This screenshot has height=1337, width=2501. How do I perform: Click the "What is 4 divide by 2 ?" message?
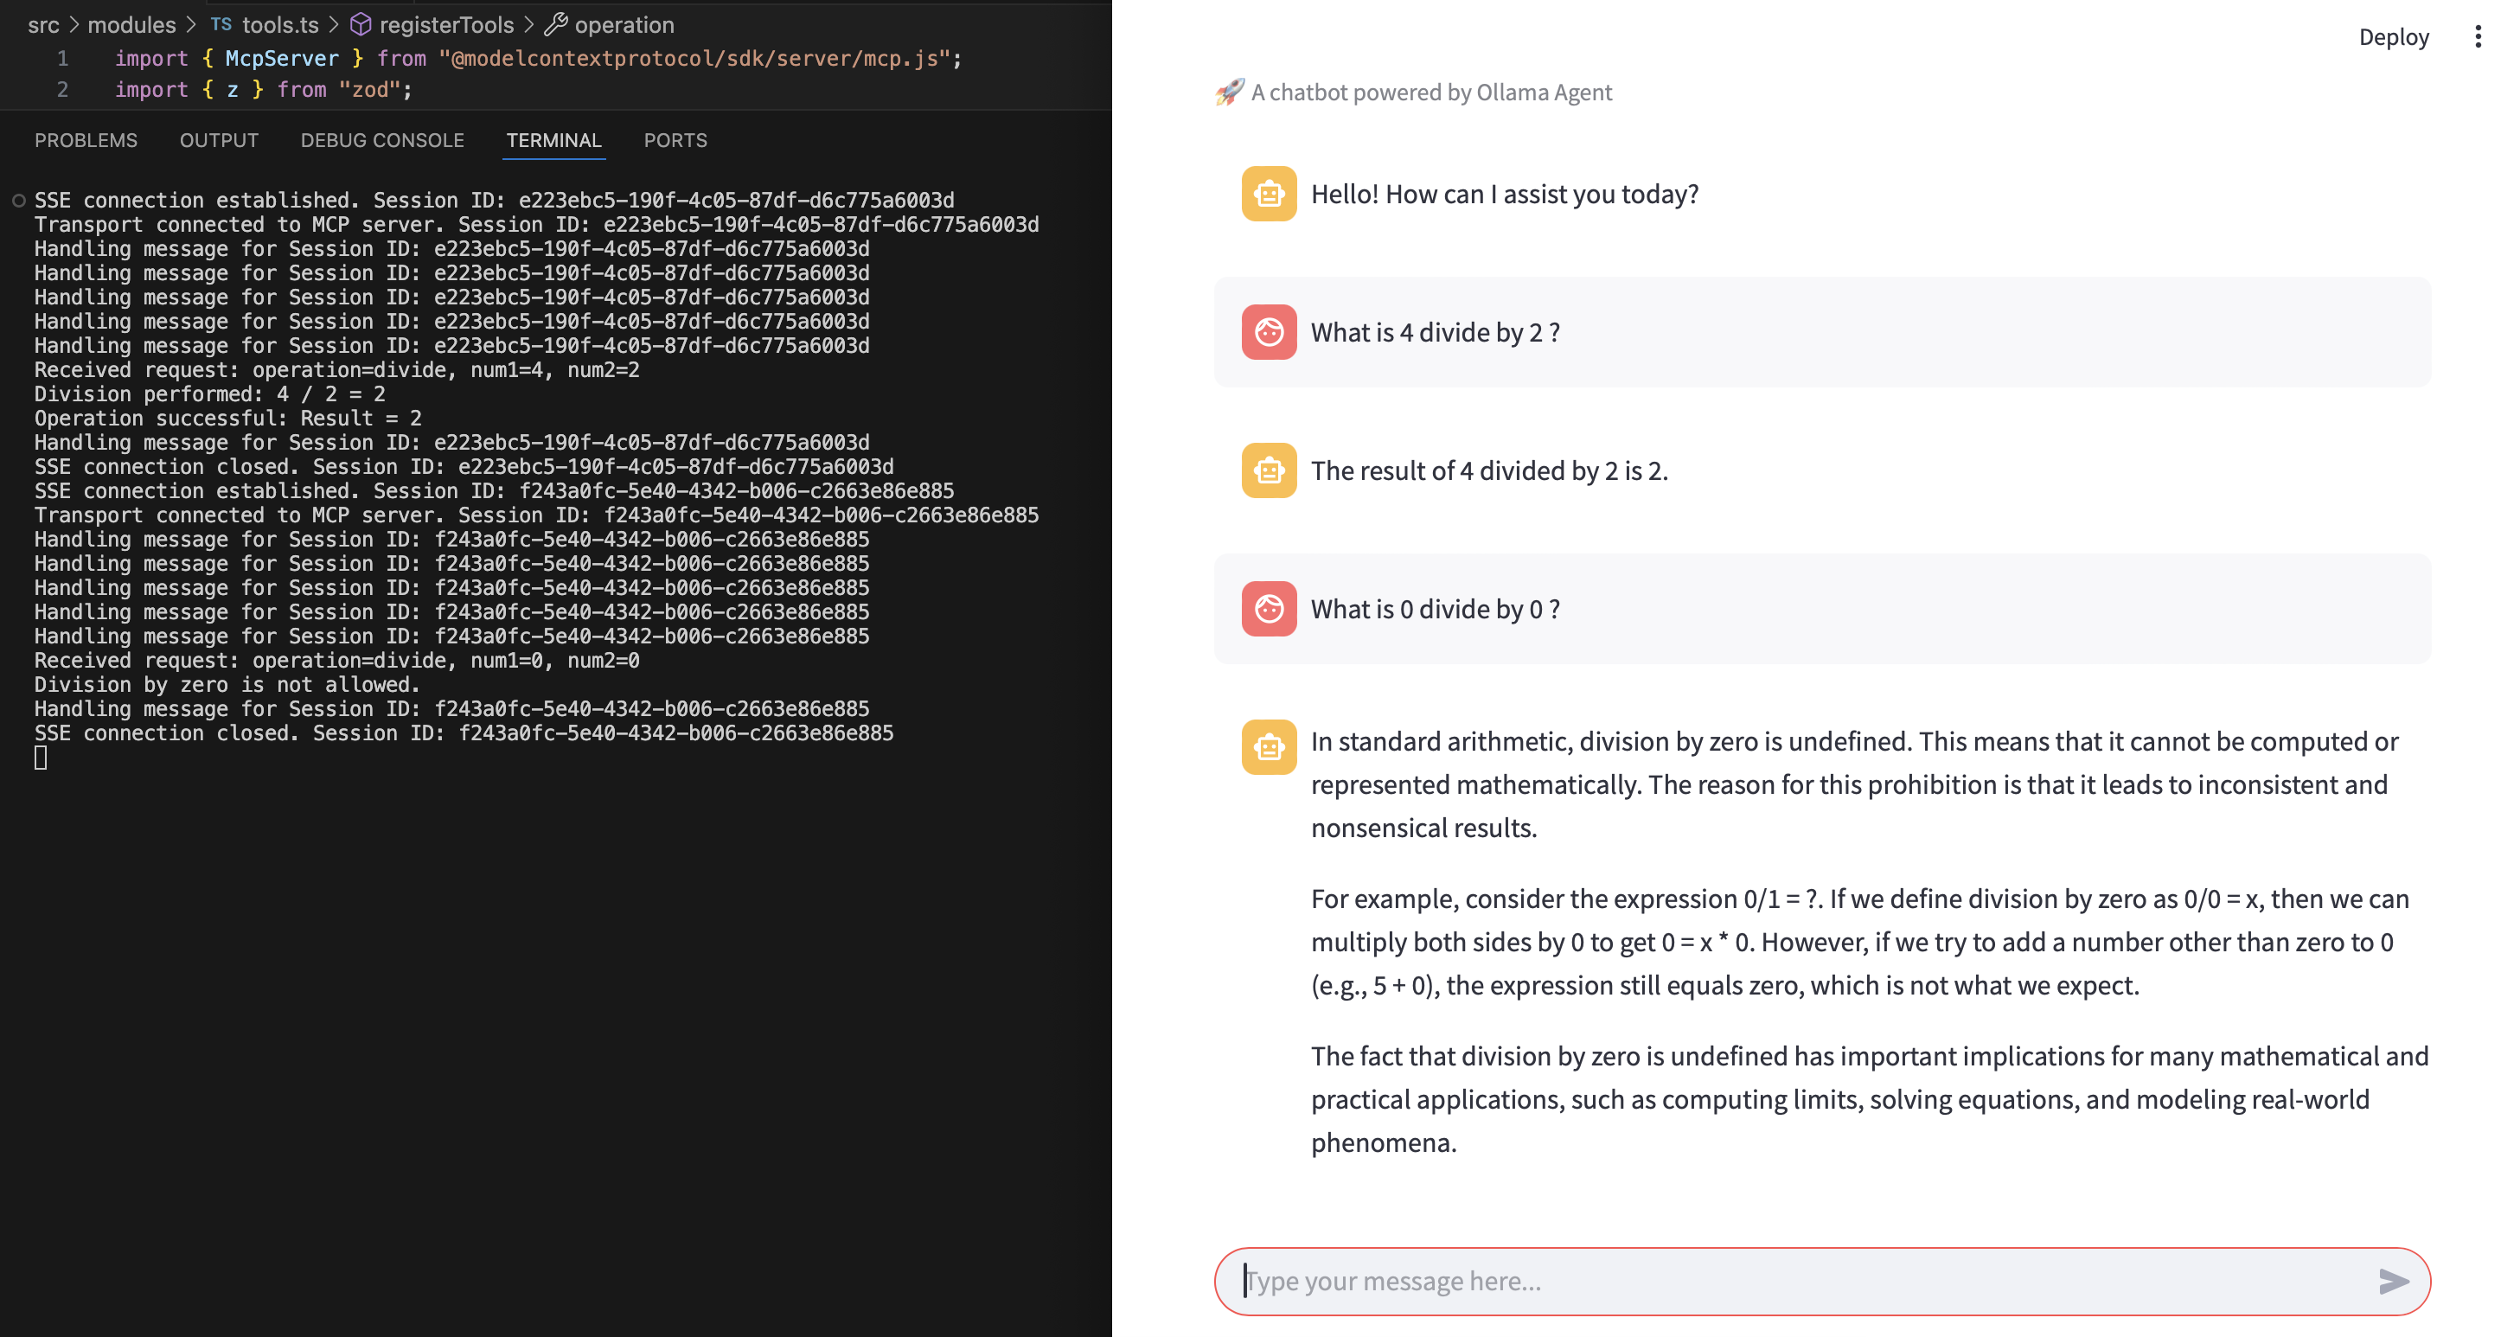click(1436, 332)
